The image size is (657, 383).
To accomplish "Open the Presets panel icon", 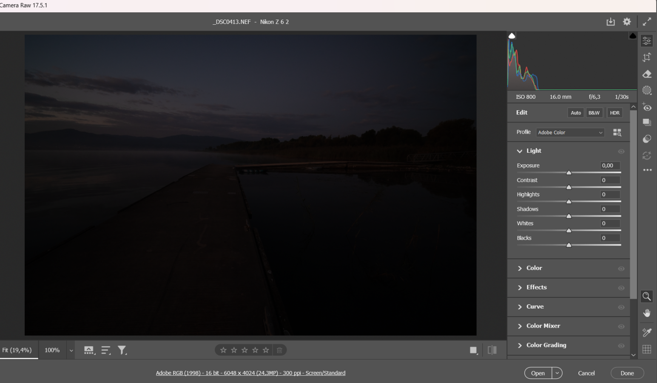I will point(647,139).
